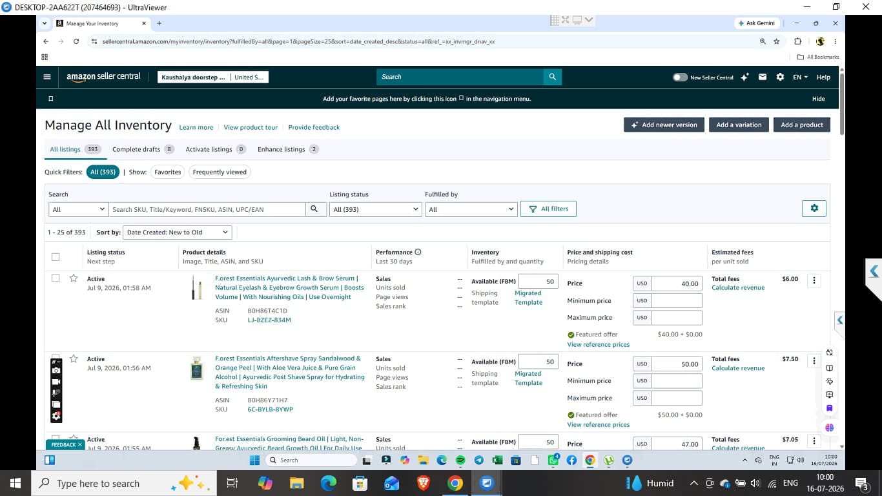Check the select-all listings checkbox
This screenshot has width=882, height=496.
(x=56, y=256)
